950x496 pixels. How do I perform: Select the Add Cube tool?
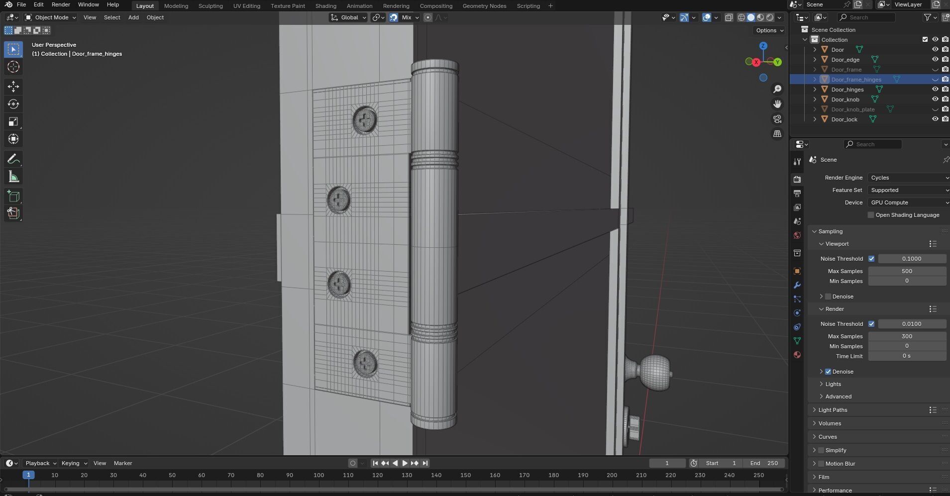pos(13,196)
